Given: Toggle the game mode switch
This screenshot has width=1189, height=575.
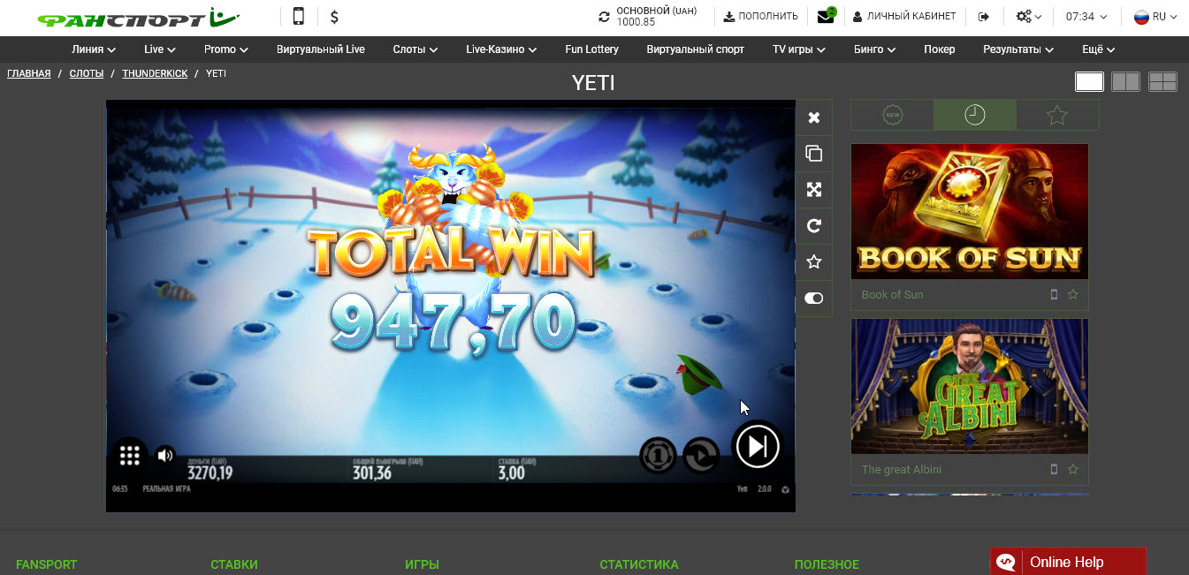Looking at the screenshot, I should pos(814,299).
